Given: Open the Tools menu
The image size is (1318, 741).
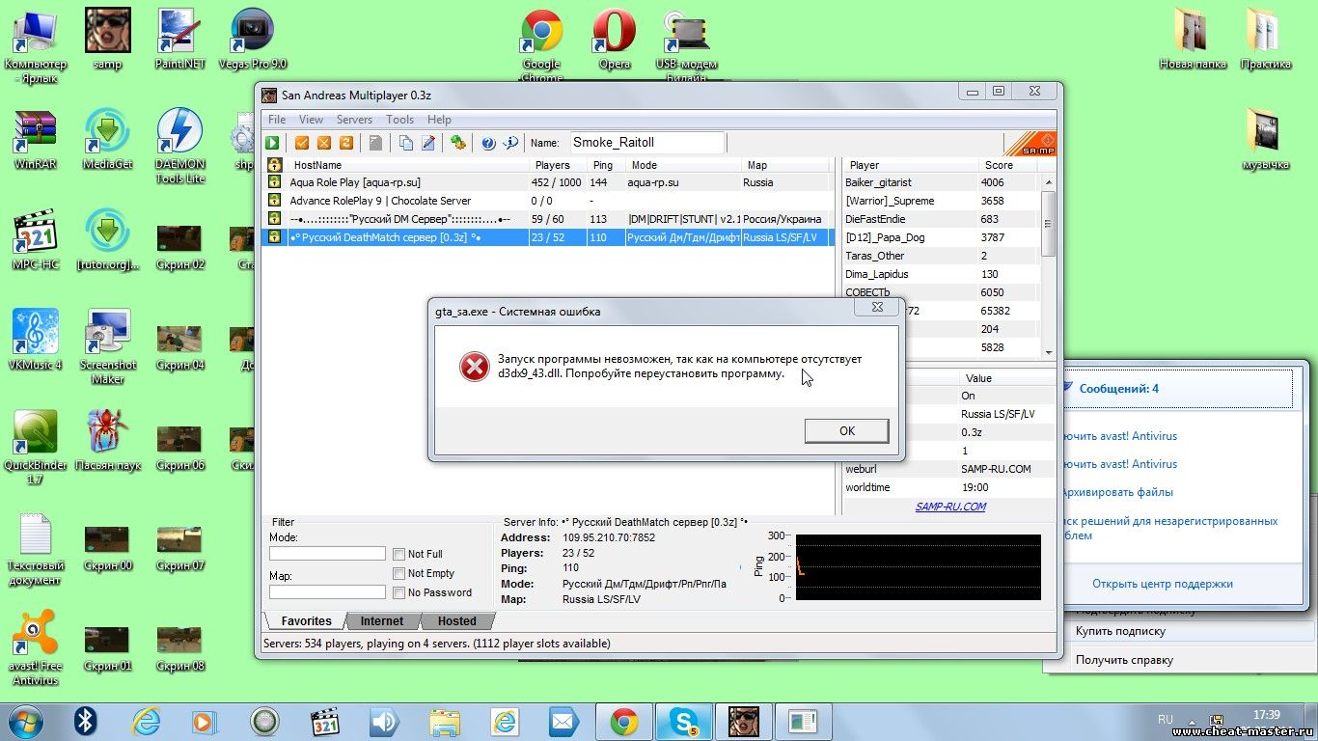Looking at the screenshot, I should (399, 120).
